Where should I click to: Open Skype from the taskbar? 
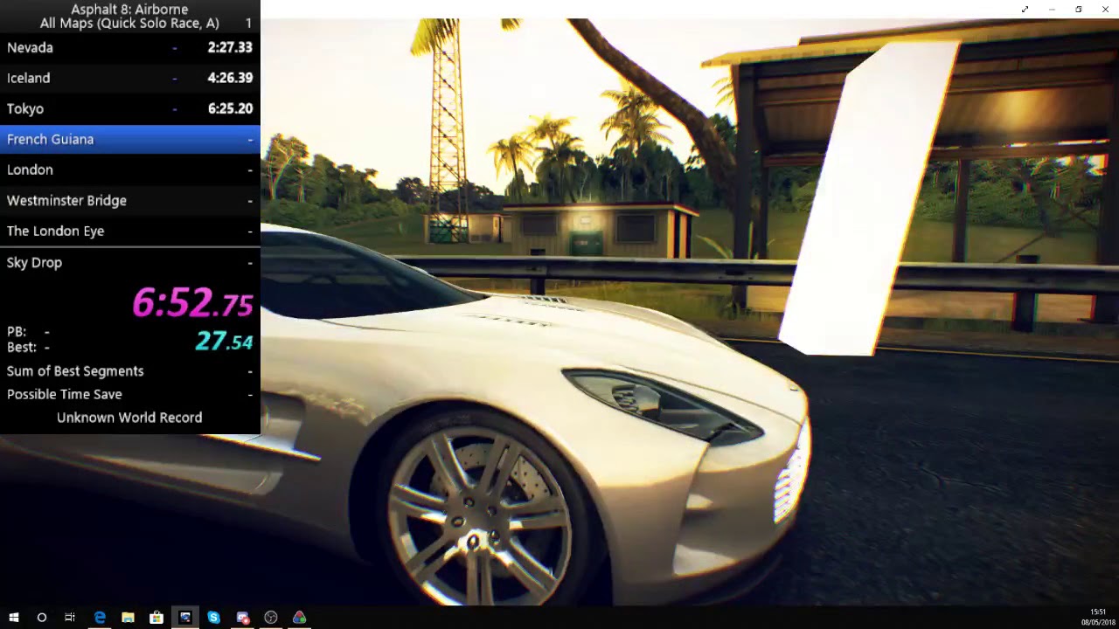(213, 618)
